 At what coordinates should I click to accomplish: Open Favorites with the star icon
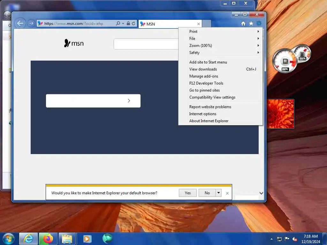251,23
